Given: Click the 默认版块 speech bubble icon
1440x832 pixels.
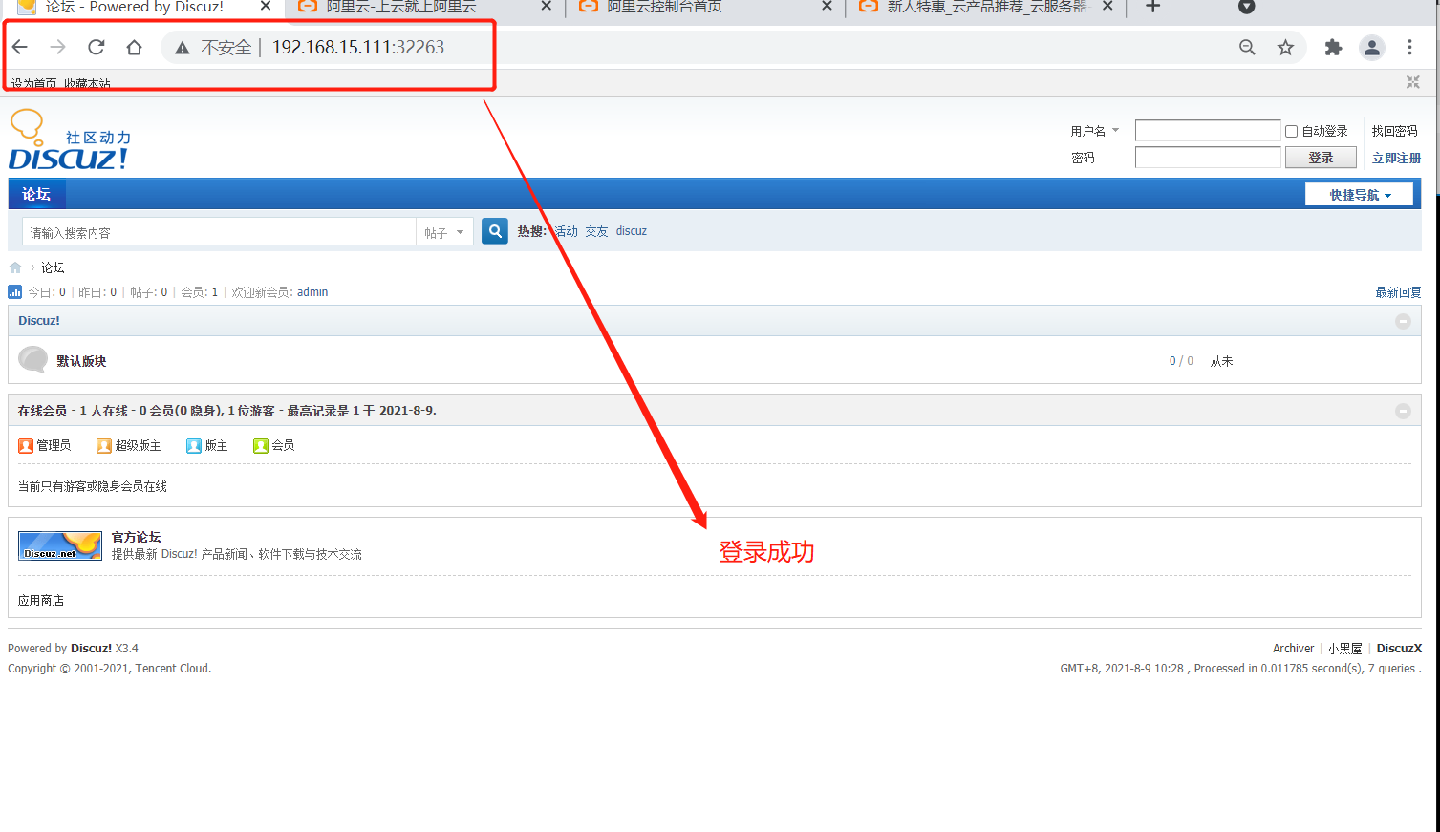Looking at the screenshot, I should [33, 360].
